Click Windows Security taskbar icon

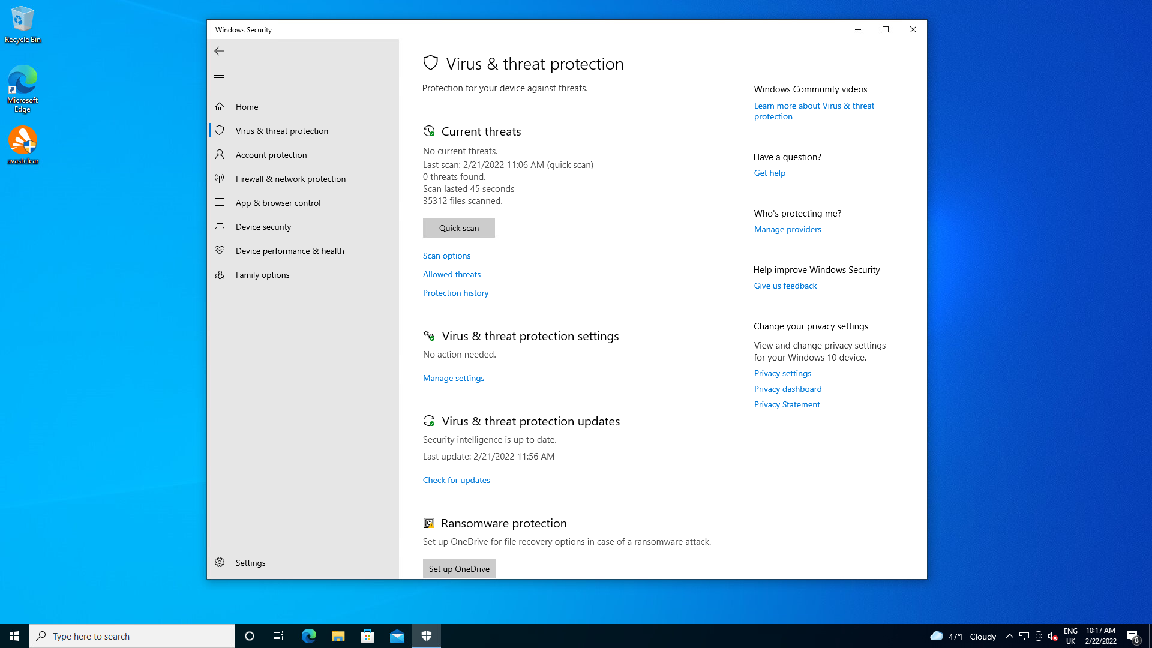(x=427, y=636)
